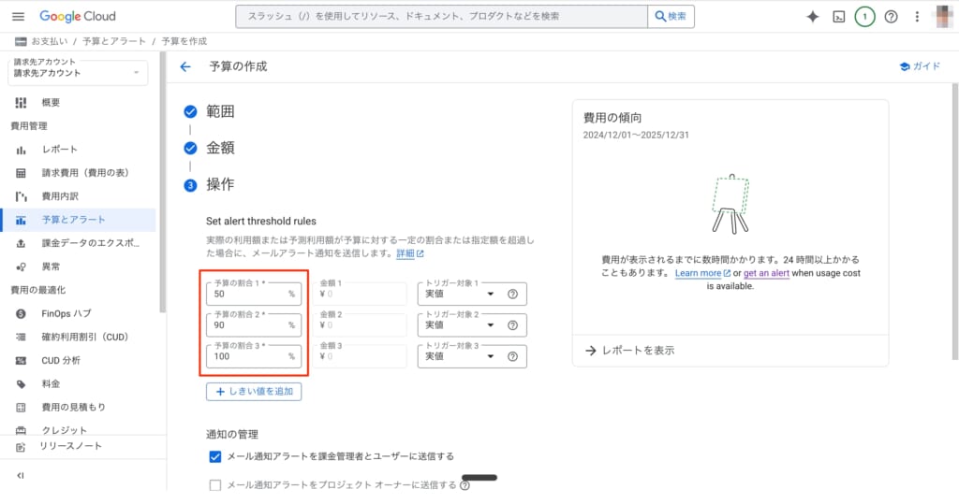
Task: Open Gemini AI assistant sparkle icon
Action: coord(812,17)
